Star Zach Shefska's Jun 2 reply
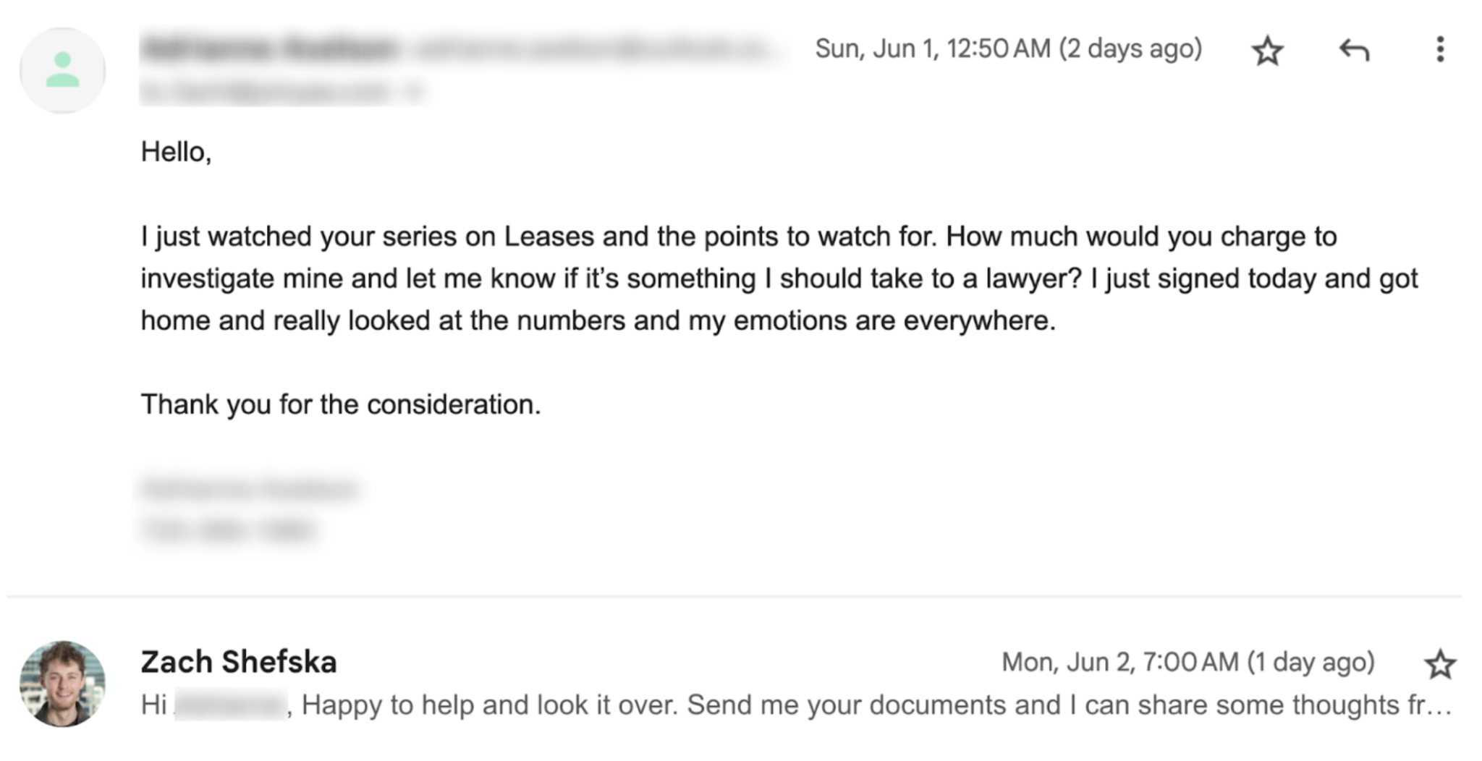 pos(1439,664)
